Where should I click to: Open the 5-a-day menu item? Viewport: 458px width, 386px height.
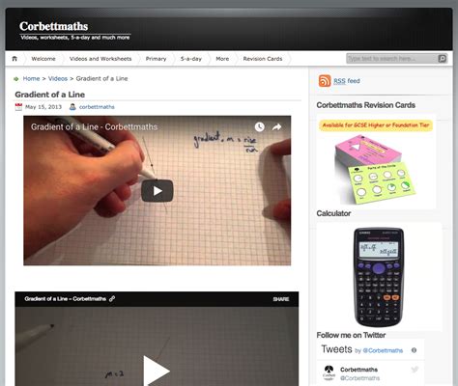coord(191,59)
